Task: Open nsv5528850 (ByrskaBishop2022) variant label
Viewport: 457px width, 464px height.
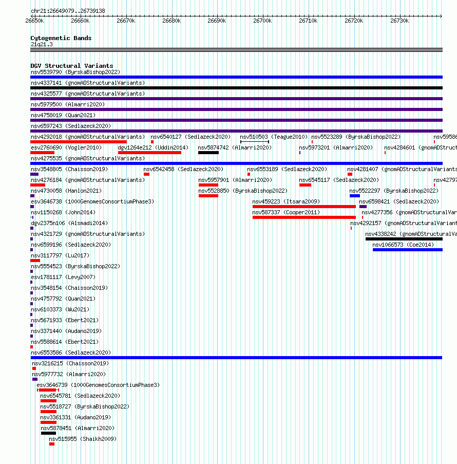Action: click(x=243, y=191)
